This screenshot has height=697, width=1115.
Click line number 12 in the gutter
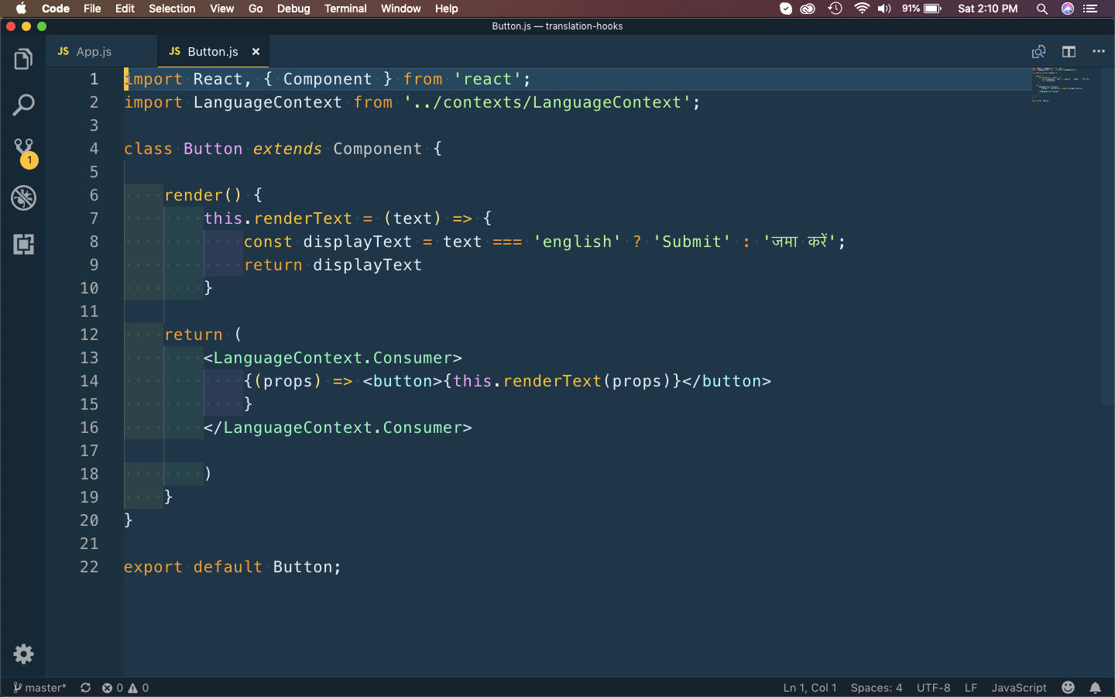click(x=89, y=335)
